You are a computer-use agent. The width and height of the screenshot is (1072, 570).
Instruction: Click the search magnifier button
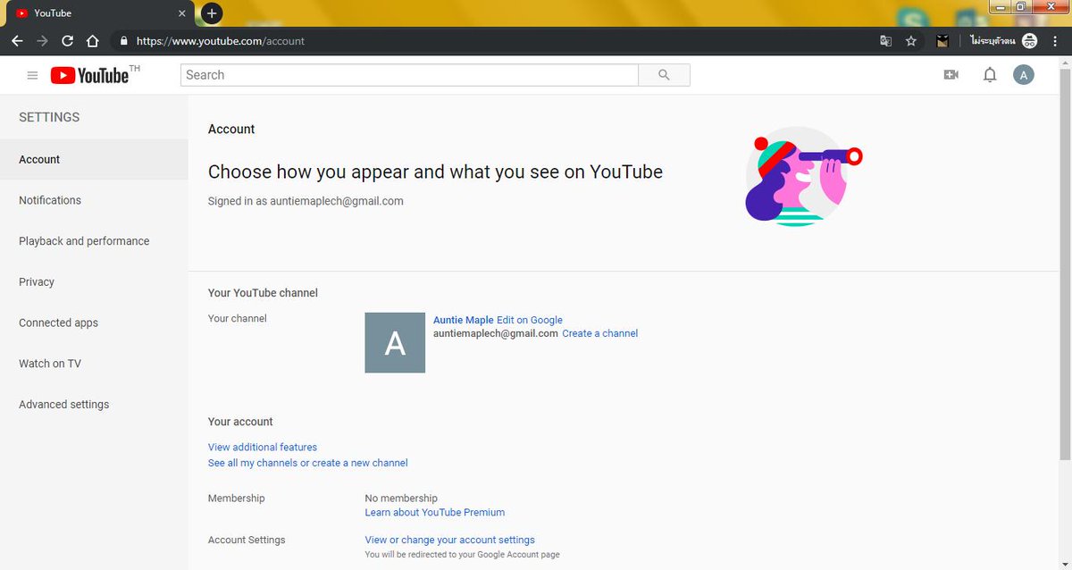click(664, 75)
